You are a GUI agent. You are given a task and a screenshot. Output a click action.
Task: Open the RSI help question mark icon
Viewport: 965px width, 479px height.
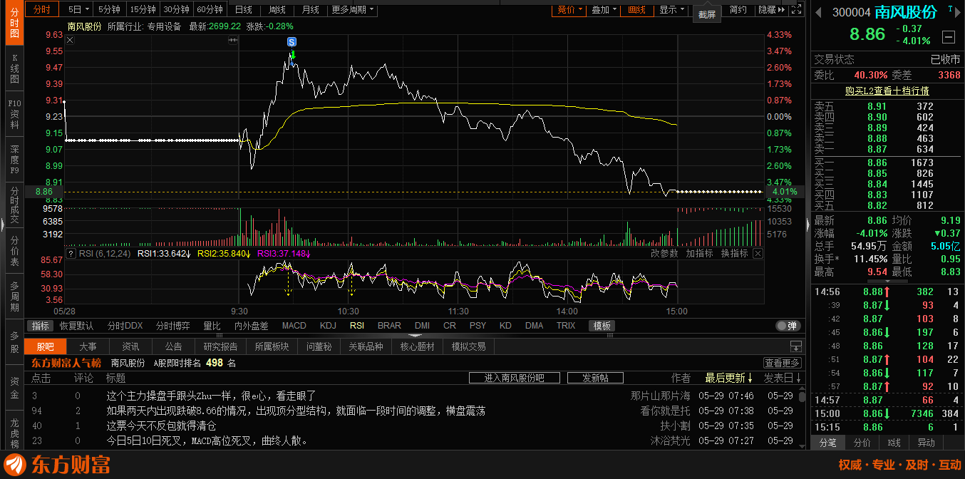[71, 253]
